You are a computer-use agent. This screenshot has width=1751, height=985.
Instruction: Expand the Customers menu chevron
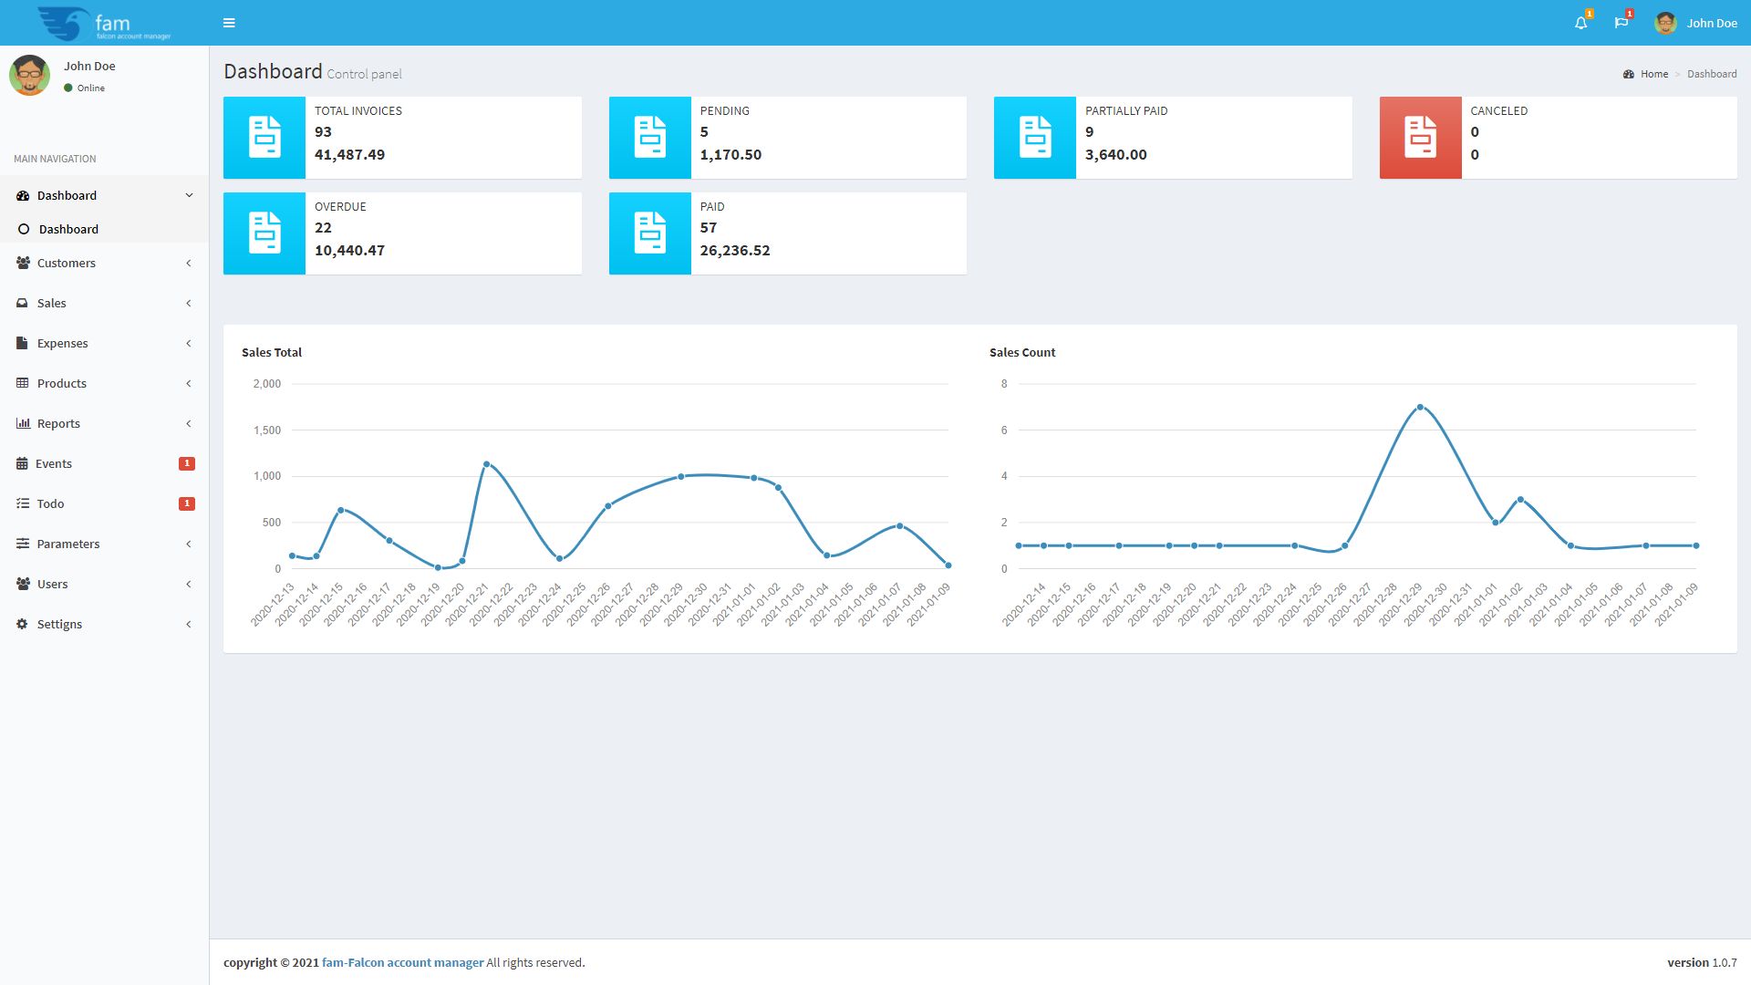(189, 264)
